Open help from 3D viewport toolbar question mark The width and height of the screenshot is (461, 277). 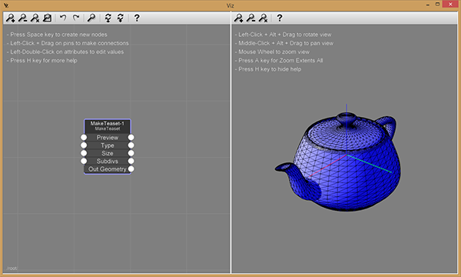(280, 18)
